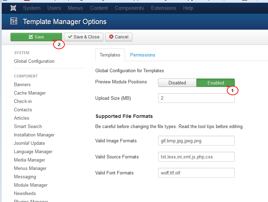This screenshot has width=268, height=202.
Task: Edit the Valid Image Formats field
Action: [196, 141]
